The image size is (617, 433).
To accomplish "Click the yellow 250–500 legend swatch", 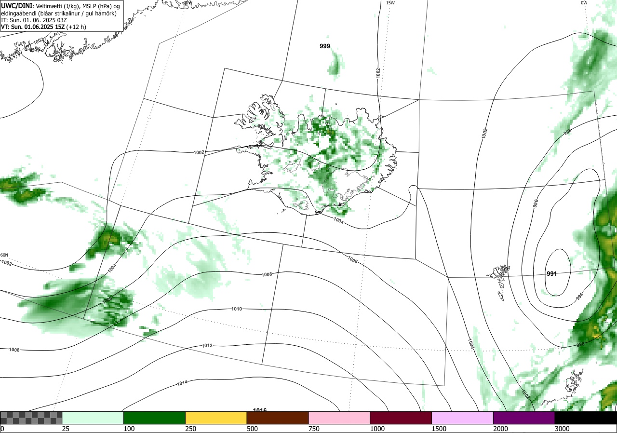I will coord(216,418).
